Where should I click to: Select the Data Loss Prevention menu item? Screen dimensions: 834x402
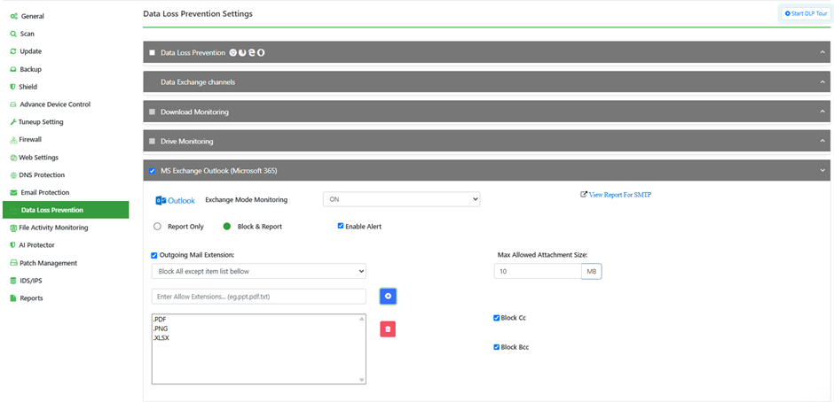(66, 210)
